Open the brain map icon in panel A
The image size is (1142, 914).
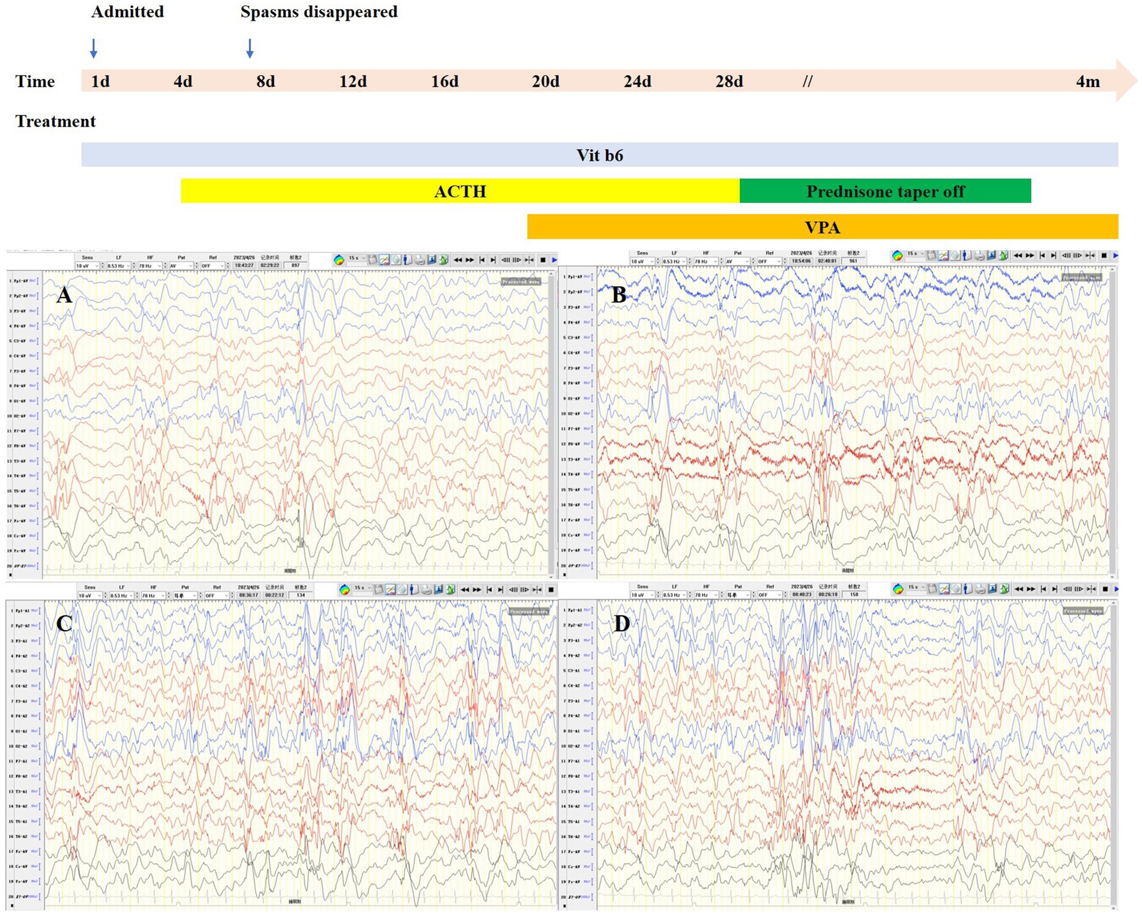click(x=339, y=260)
